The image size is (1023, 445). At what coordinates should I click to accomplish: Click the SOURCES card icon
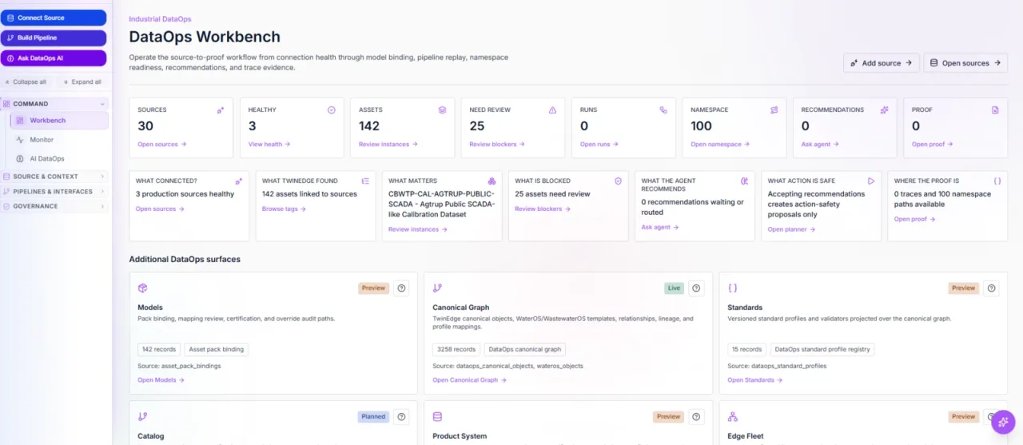point(220,110)
